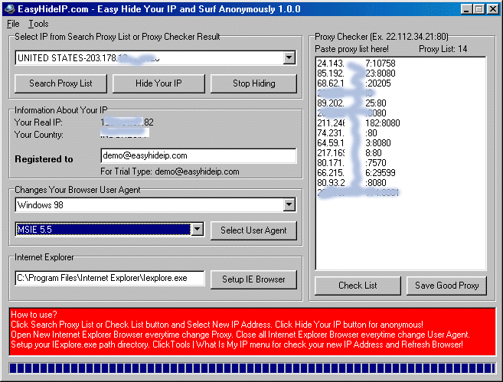Click the 'Your Real IP:' label
The image size is (503, 382).
(x=38, y=122)
